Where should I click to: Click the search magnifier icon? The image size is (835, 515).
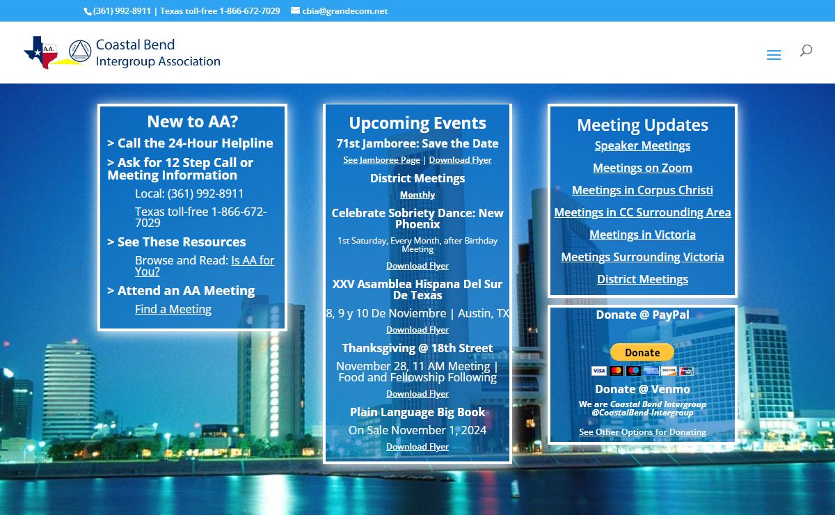(x=806, y=51)
